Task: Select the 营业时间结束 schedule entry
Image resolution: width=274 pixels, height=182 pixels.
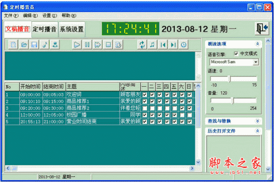Action: click(x=100, y=122)
